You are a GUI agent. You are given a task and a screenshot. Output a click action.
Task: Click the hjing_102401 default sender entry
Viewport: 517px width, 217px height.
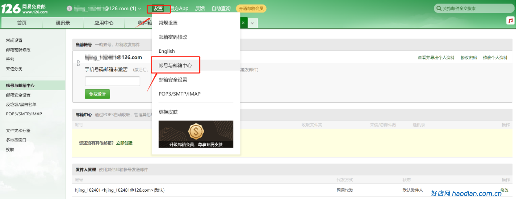click(120, 190)
